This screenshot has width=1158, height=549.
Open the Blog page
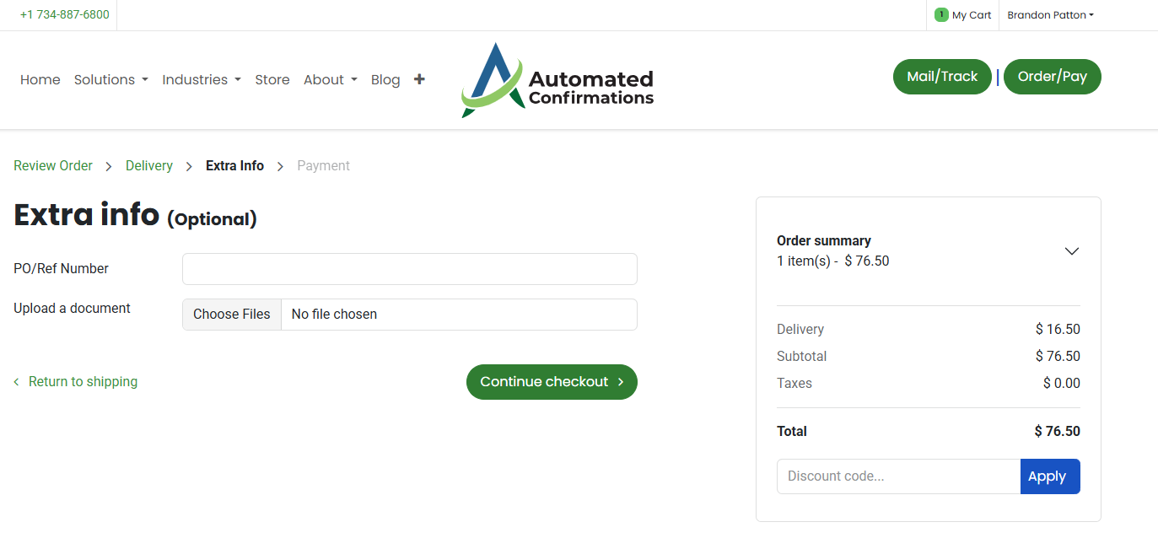coord(385,79)
